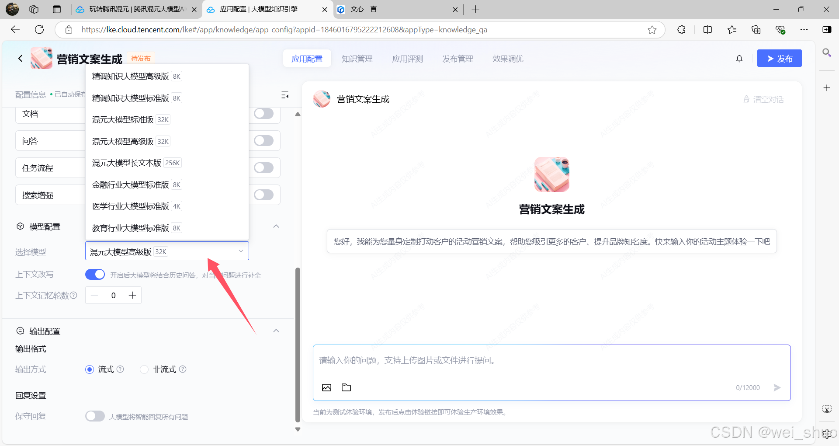
Task: Switch to the 应用评测 tab
Action: pyautogui.click(x=407, y=59)
